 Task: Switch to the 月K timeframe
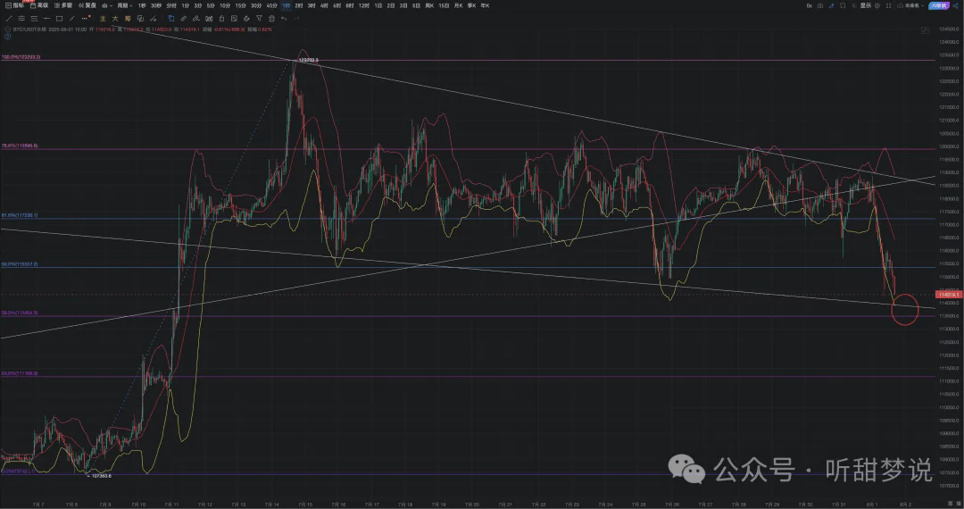point(458,5)
